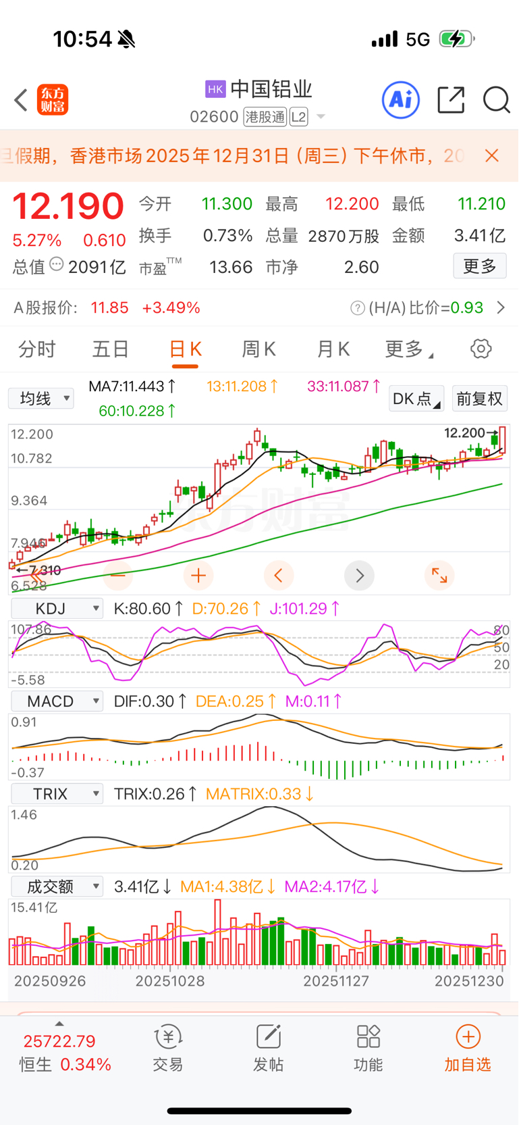This screenshot has width=519, height=1125.
Task: Select the 日K tab
Action: pos(185,349)
